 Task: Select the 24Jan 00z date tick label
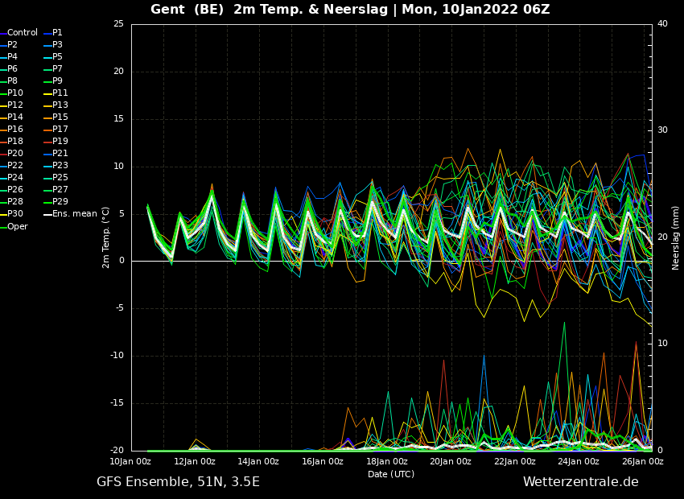tap(579, 461)
